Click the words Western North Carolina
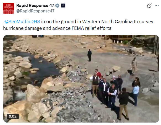Image resolution: width=161 pixels, height=125 pixels. [x=107, y=22]
